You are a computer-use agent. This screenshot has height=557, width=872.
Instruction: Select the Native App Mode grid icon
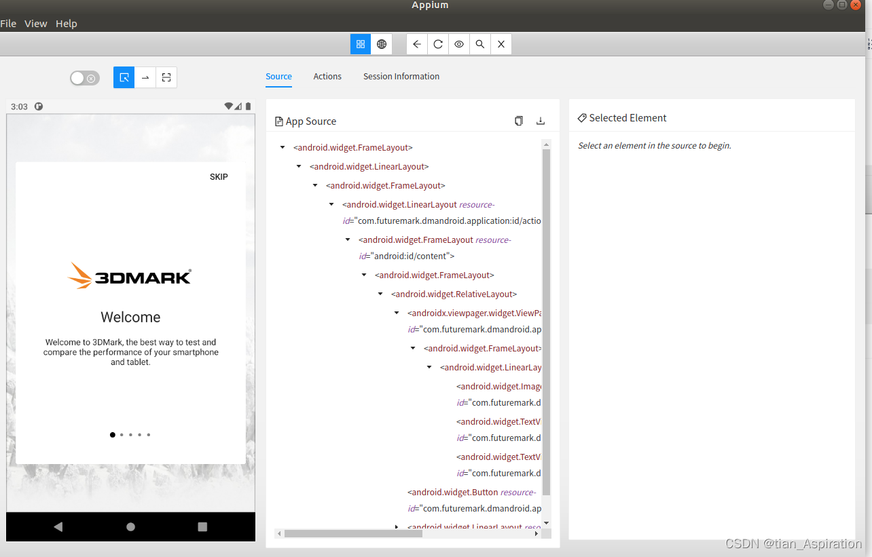(x=361, y=44)
